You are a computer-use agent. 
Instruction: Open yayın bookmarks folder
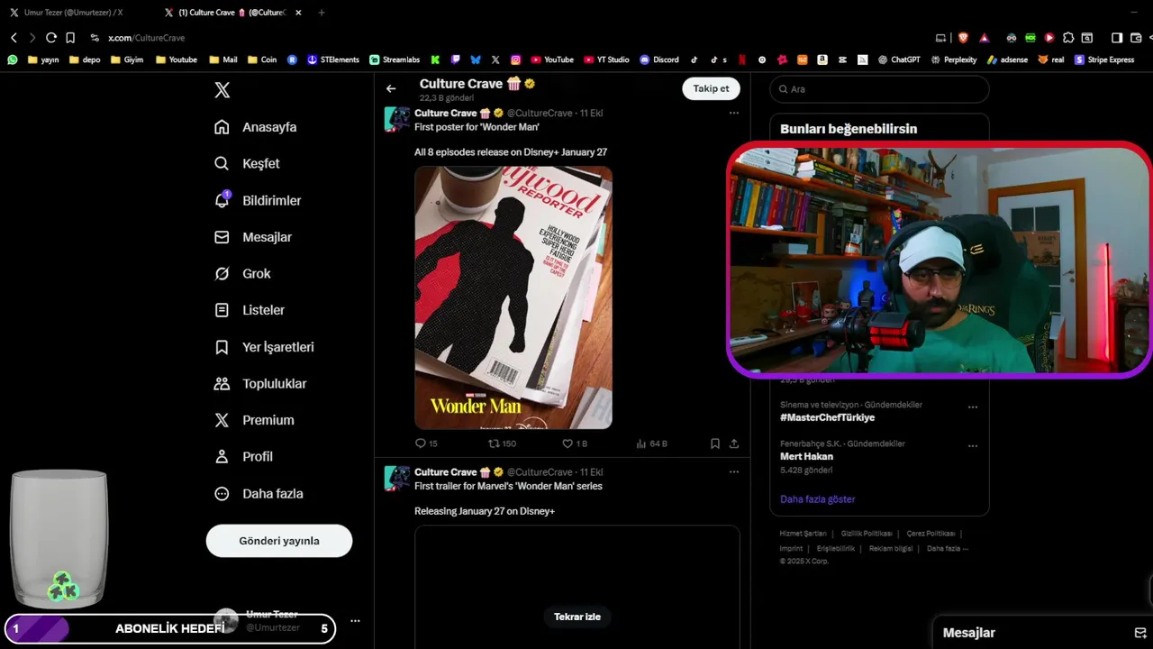click(x=43, y=59)
